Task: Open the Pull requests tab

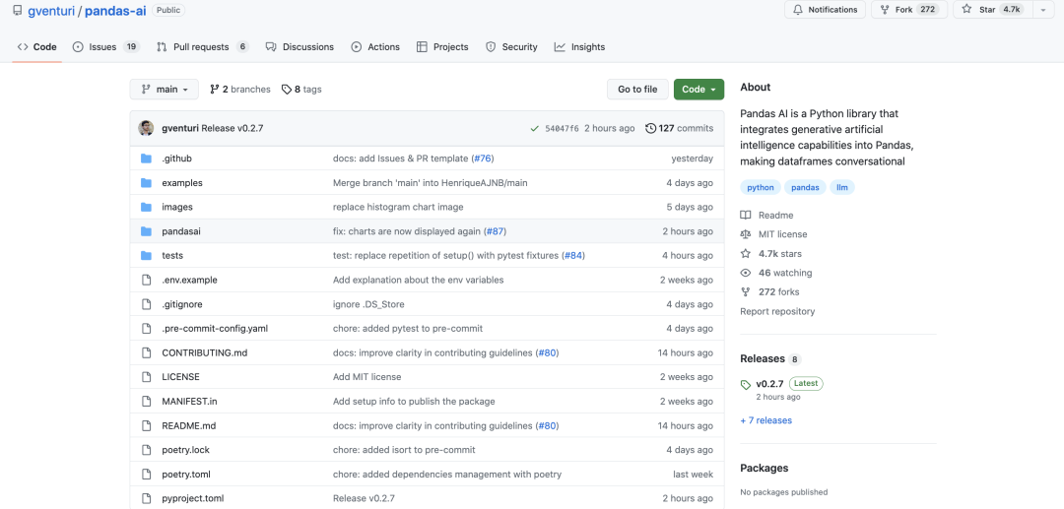Action: (x=201, y=47)
